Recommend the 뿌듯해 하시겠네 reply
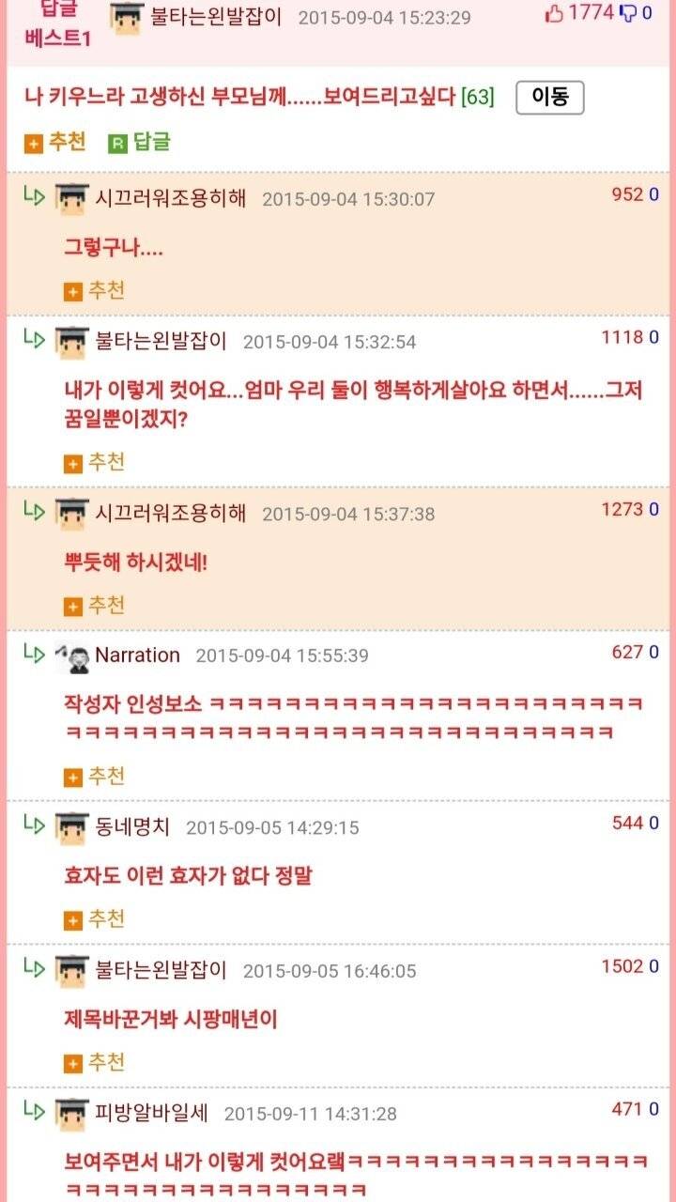The width and height of the screenshot is (676, 1202). (x=94, y=606)
